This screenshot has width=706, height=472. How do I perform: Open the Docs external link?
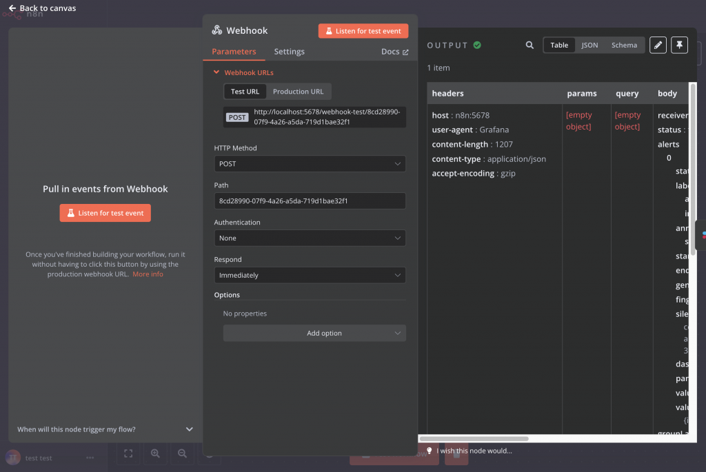click(394, 52)
